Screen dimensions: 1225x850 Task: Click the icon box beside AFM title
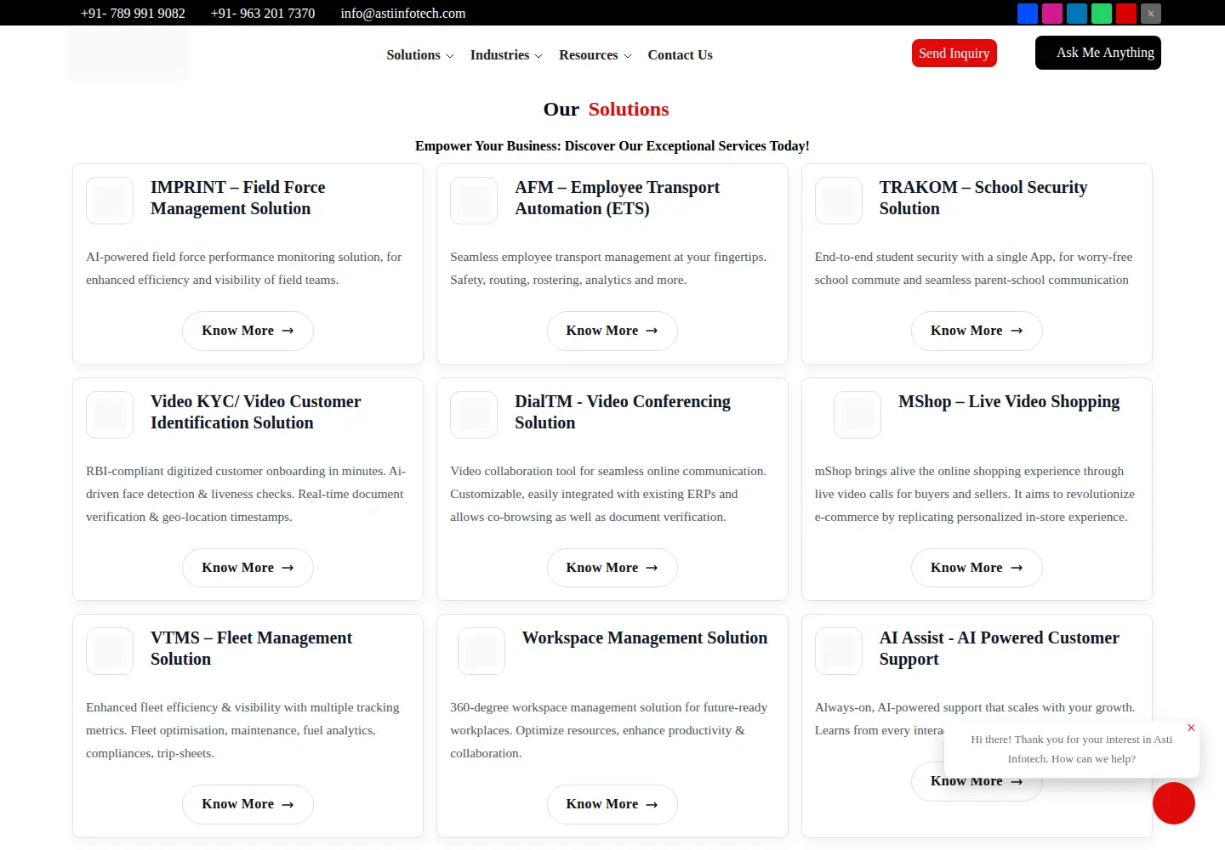[474, 201]
